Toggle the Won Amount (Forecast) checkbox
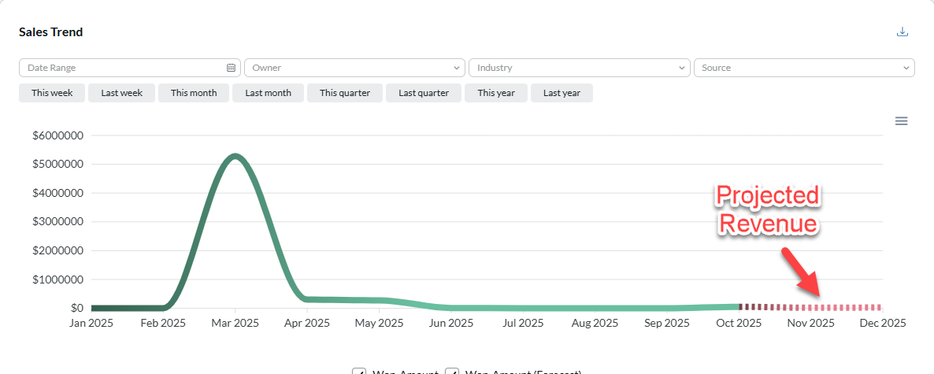 [452, 371]
